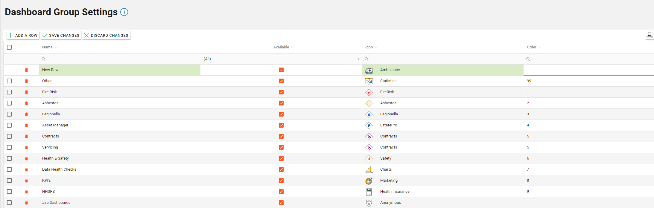Uncheck Available for the Asbestos row
The width and height of the screenshot is (654, 208).
click(281, 103)
